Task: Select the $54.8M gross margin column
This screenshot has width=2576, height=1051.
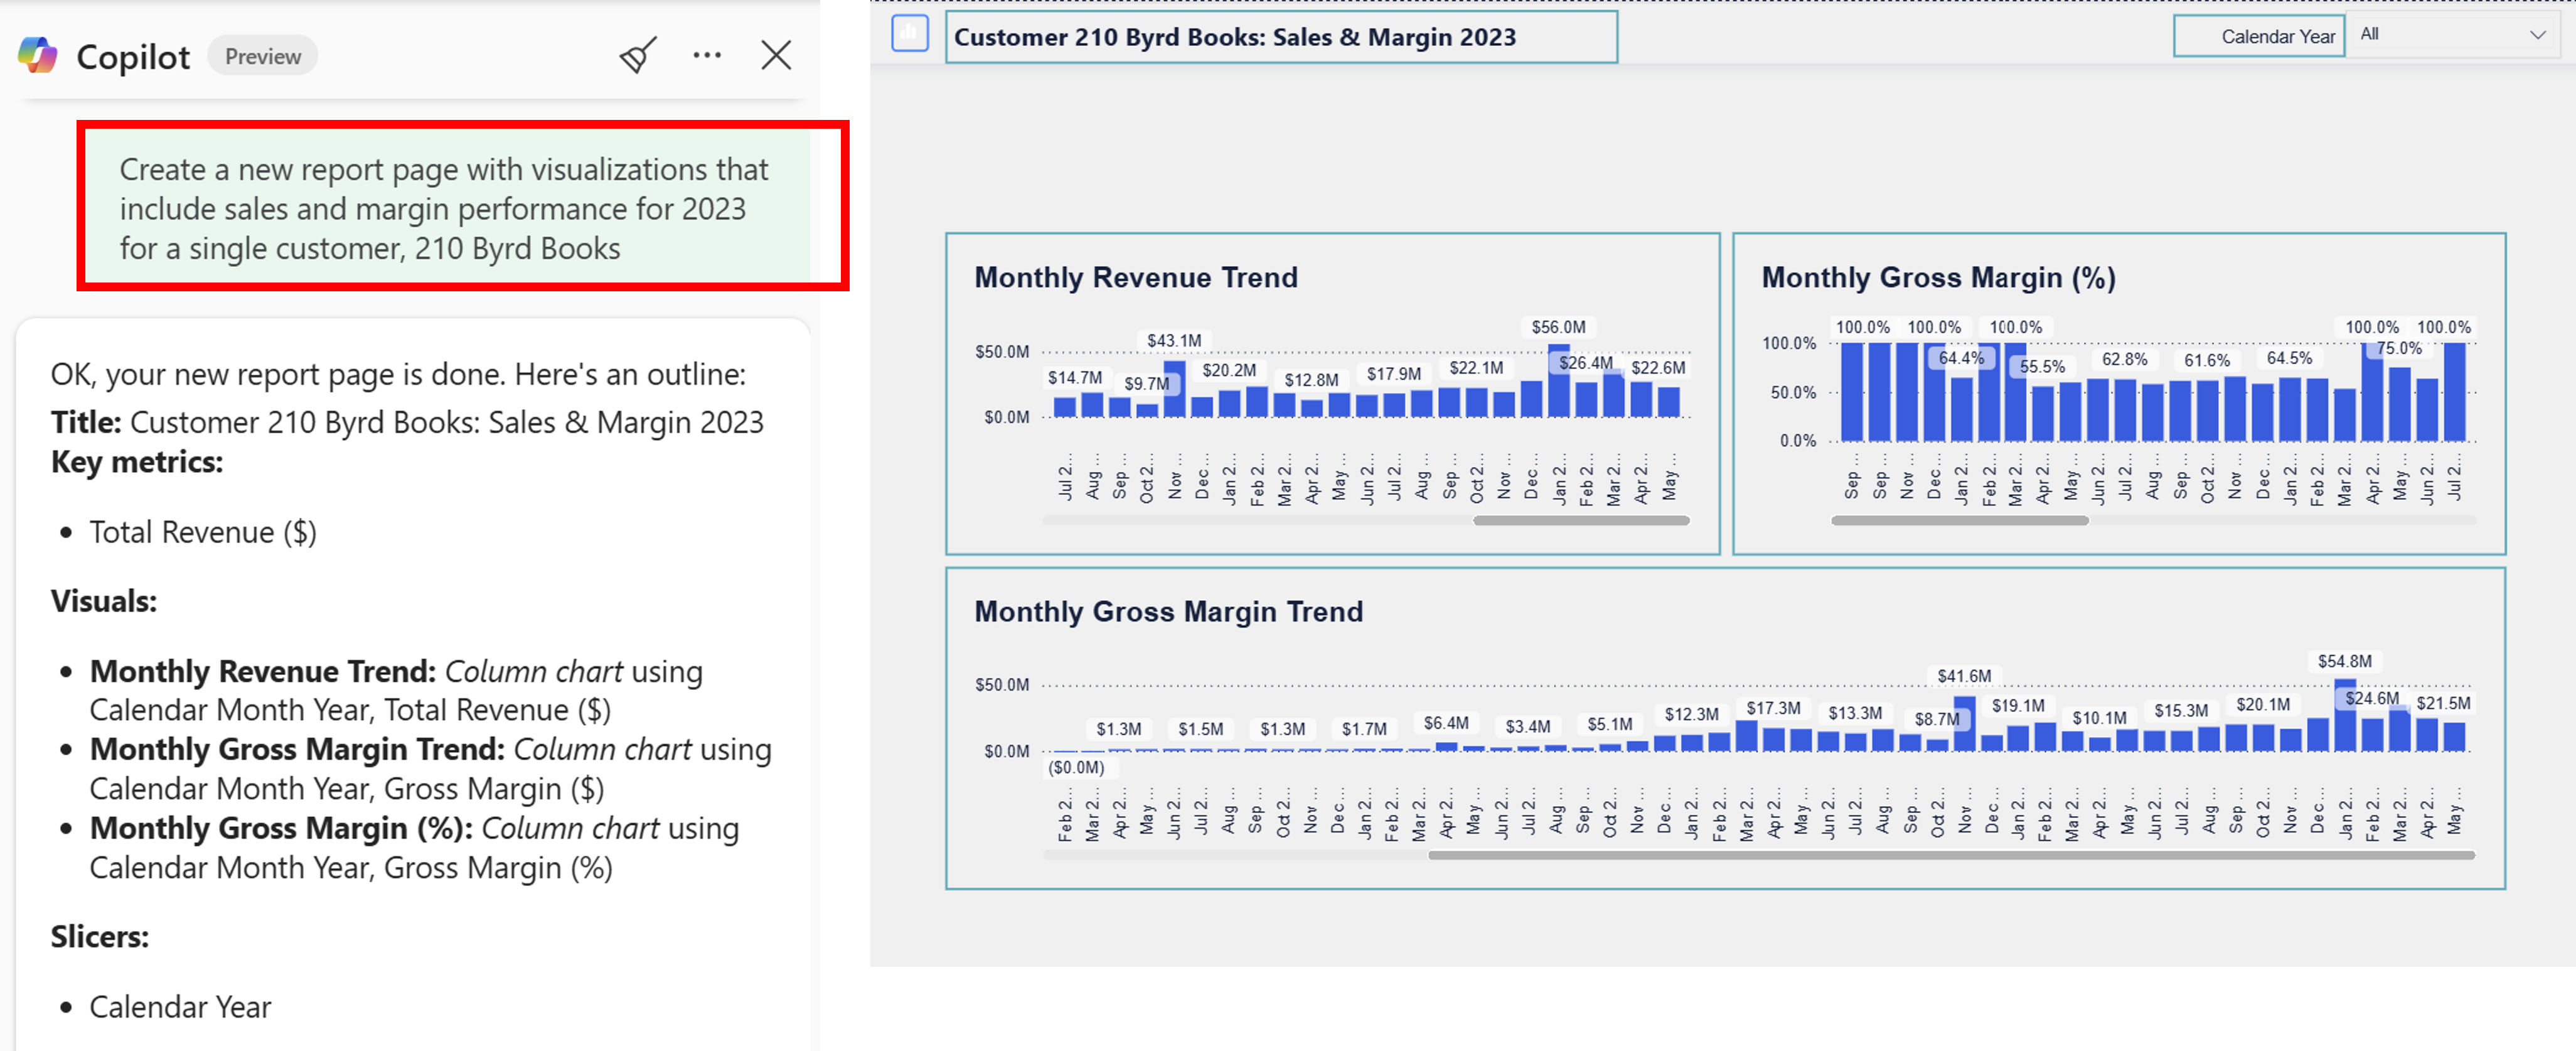Action: [2344, 716]
